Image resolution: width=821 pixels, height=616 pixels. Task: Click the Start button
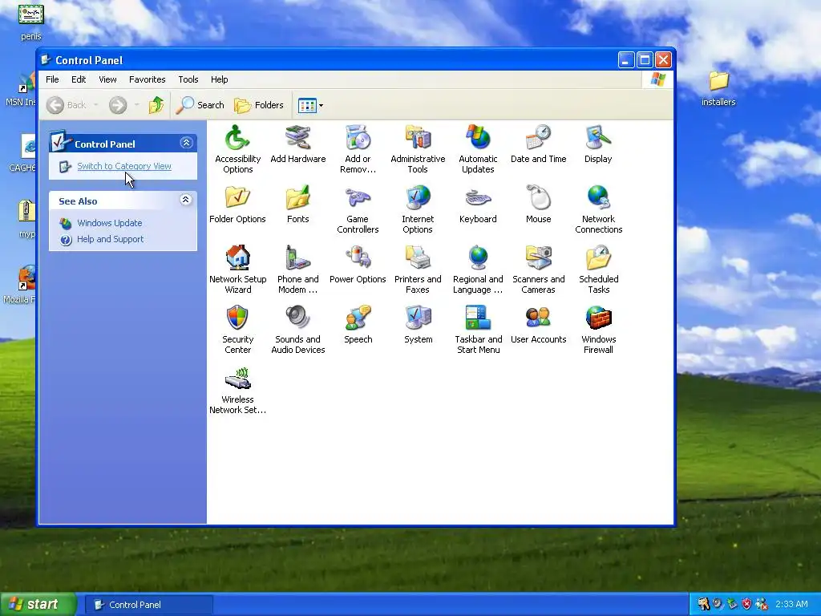(37, 604)
